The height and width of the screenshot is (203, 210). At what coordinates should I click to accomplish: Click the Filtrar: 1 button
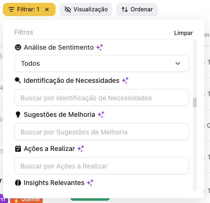point(29,9)
